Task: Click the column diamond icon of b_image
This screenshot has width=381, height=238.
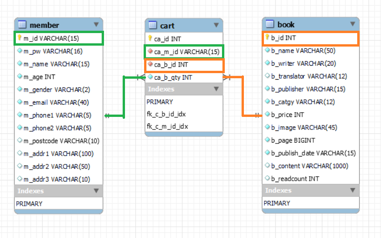Action: pyautogui.click(x=268, y=127)
